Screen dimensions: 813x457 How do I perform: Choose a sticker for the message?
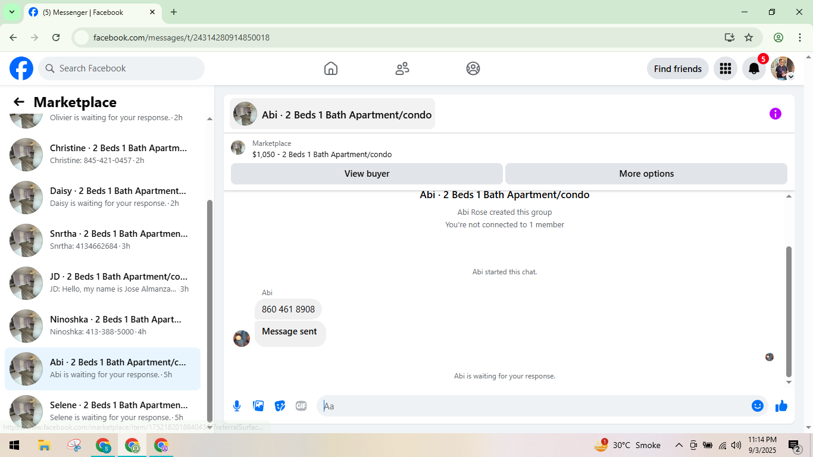point(280,406)
